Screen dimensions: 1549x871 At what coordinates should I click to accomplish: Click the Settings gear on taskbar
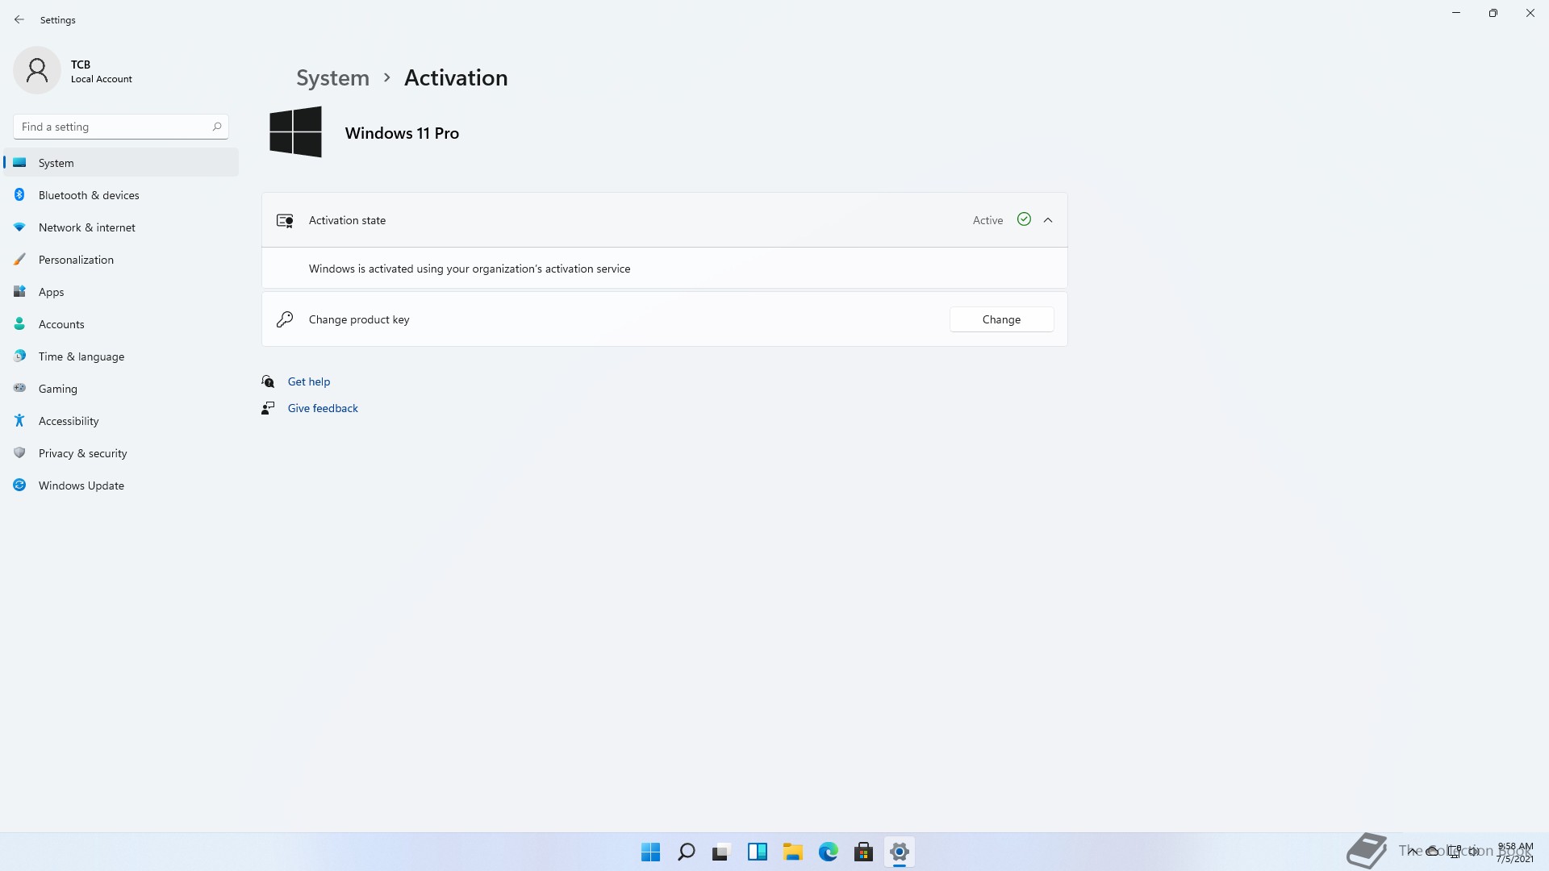click(899, 852)
